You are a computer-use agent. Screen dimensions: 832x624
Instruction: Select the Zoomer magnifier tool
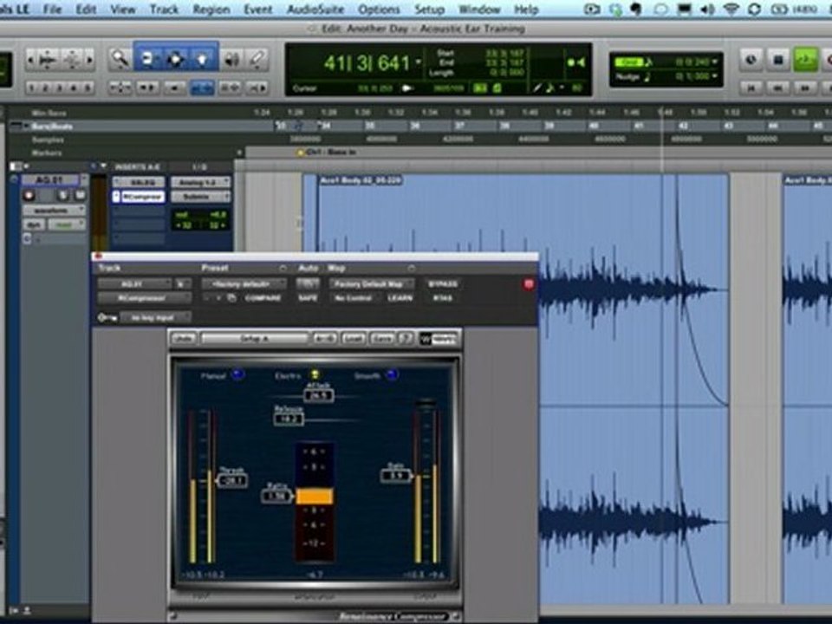120,59
